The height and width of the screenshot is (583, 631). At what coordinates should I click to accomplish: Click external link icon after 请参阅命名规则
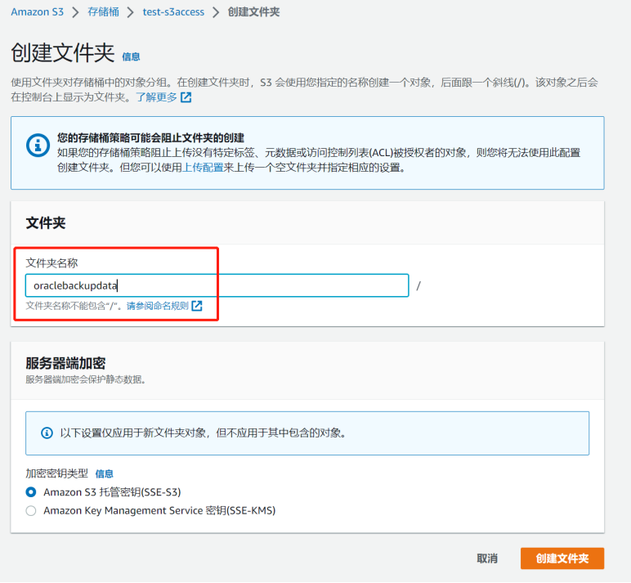click(x=197, y=306)
